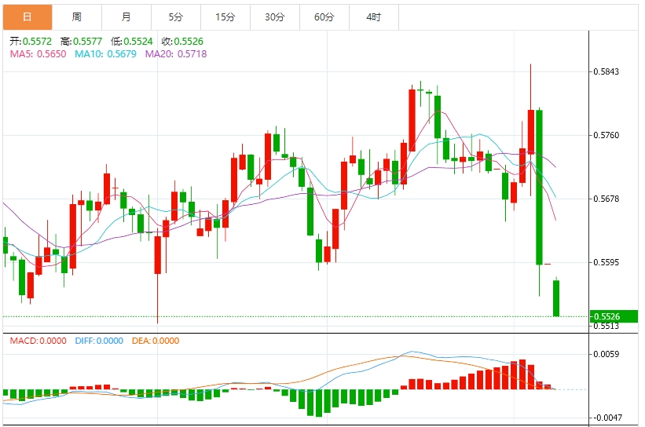Click the 0.5760 price axis label
Screen dimensions: 645x427
(x=606, y=135)
